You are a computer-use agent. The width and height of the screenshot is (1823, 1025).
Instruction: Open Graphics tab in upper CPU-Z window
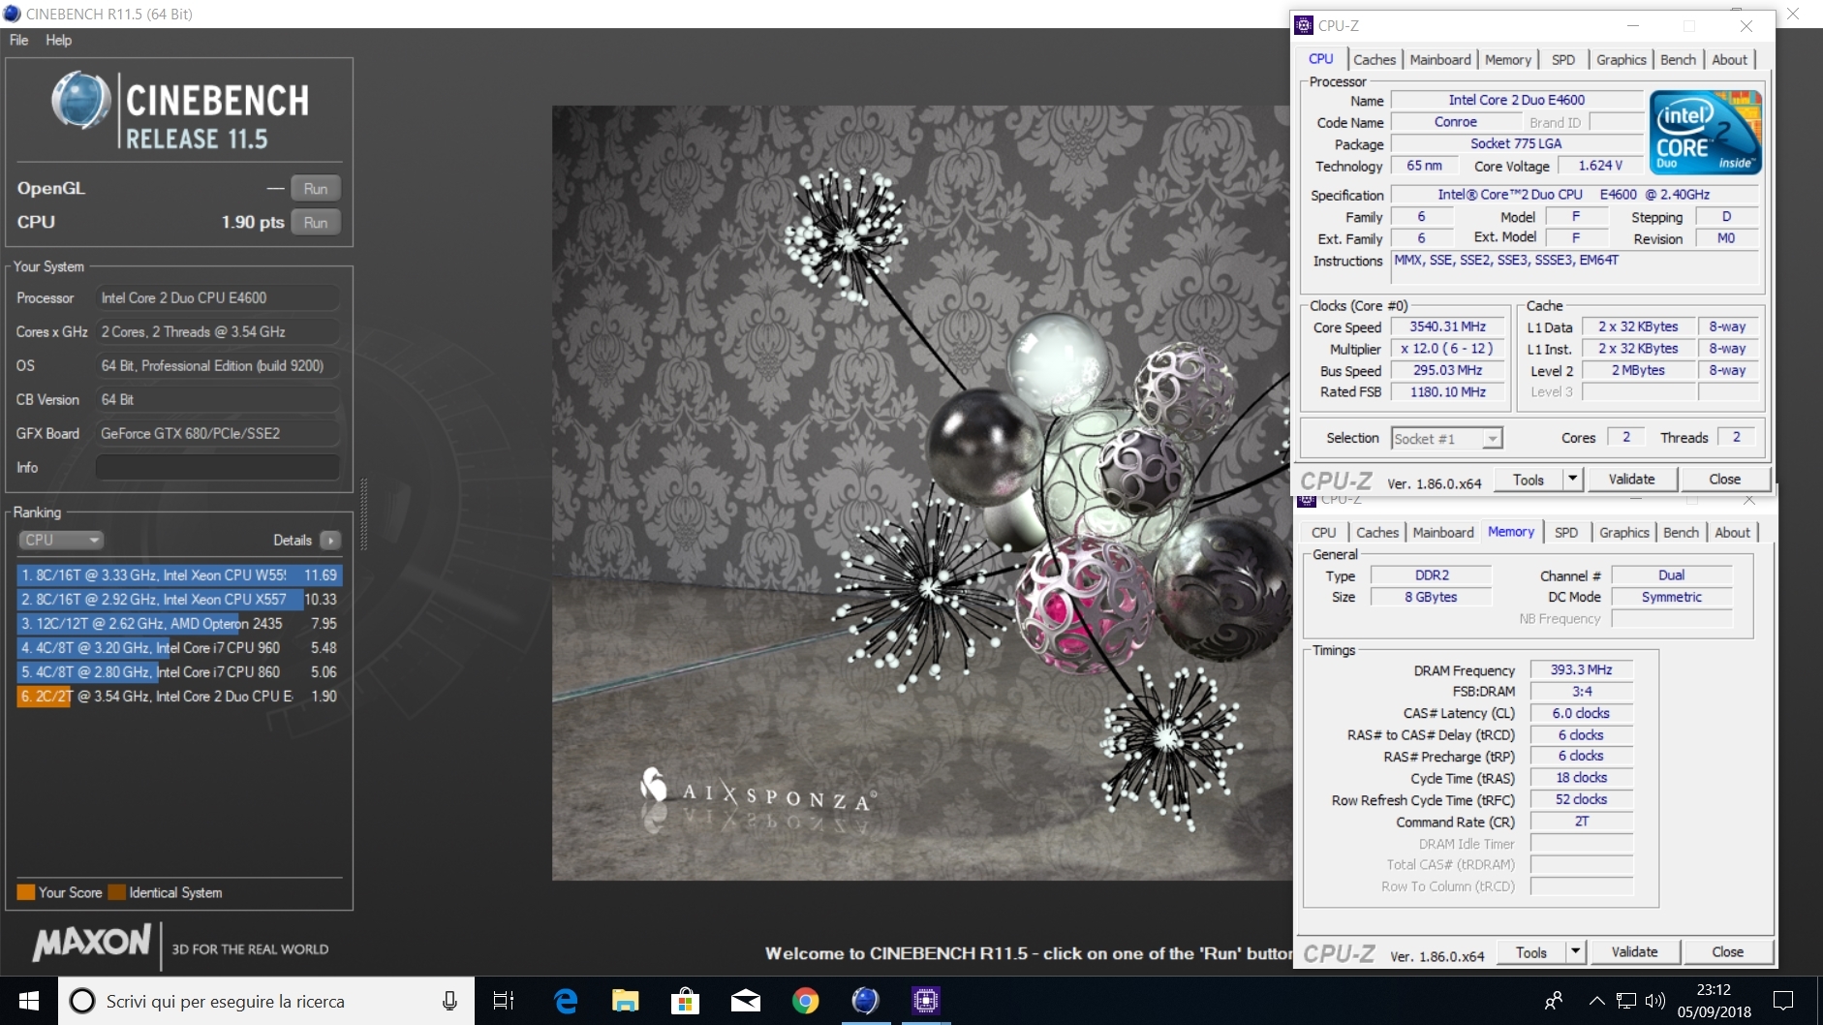(1622, 59)
